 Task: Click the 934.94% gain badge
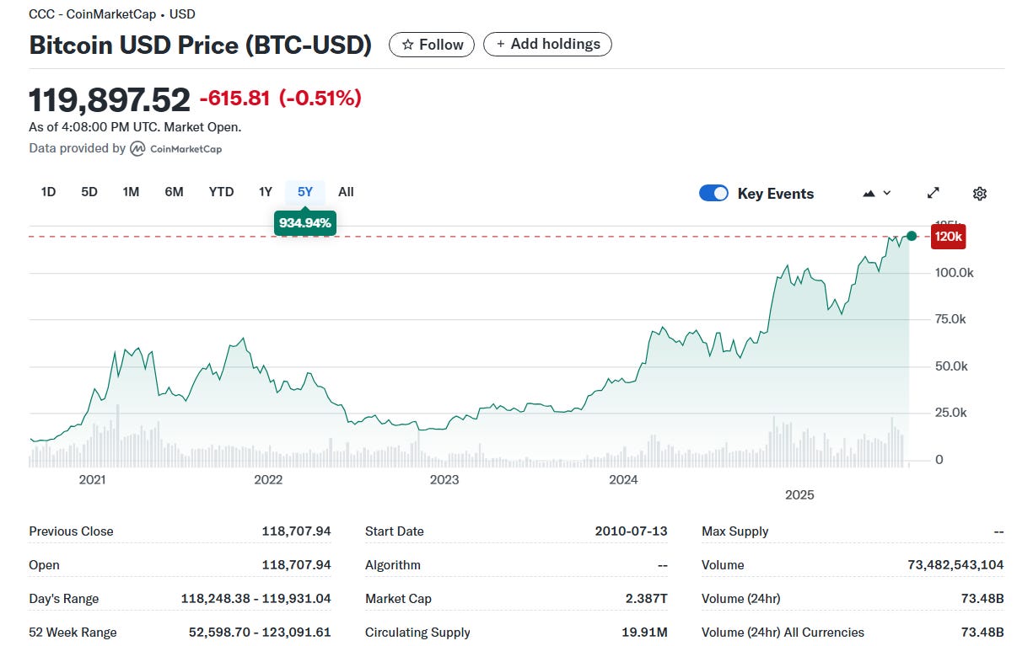pos(305,223)
